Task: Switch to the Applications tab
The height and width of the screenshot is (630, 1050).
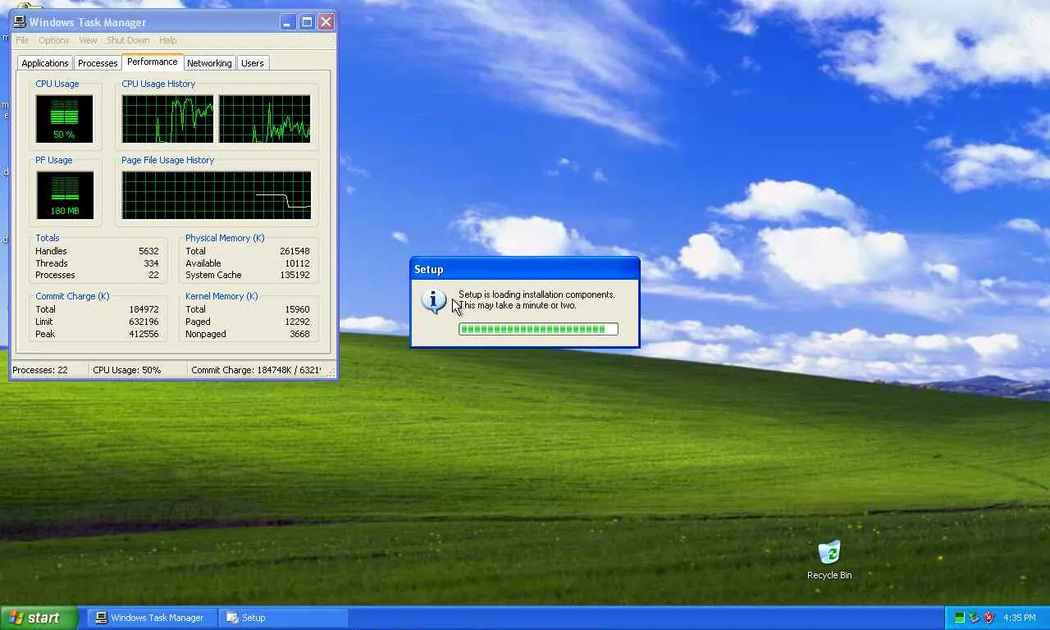Action: (x=45, y=63)
